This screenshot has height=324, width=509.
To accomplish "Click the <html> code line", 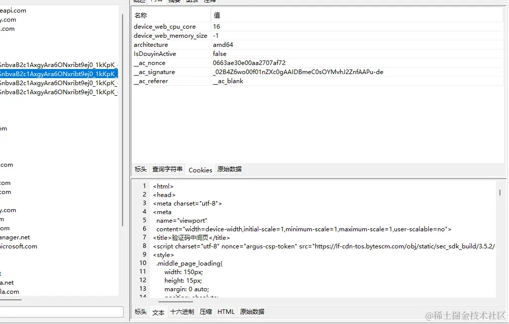I will point(163,186).
